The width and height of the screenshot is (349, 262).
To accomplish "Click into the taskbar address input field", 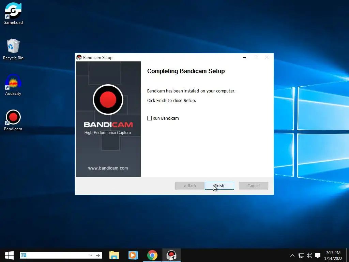I will (57, 255).
